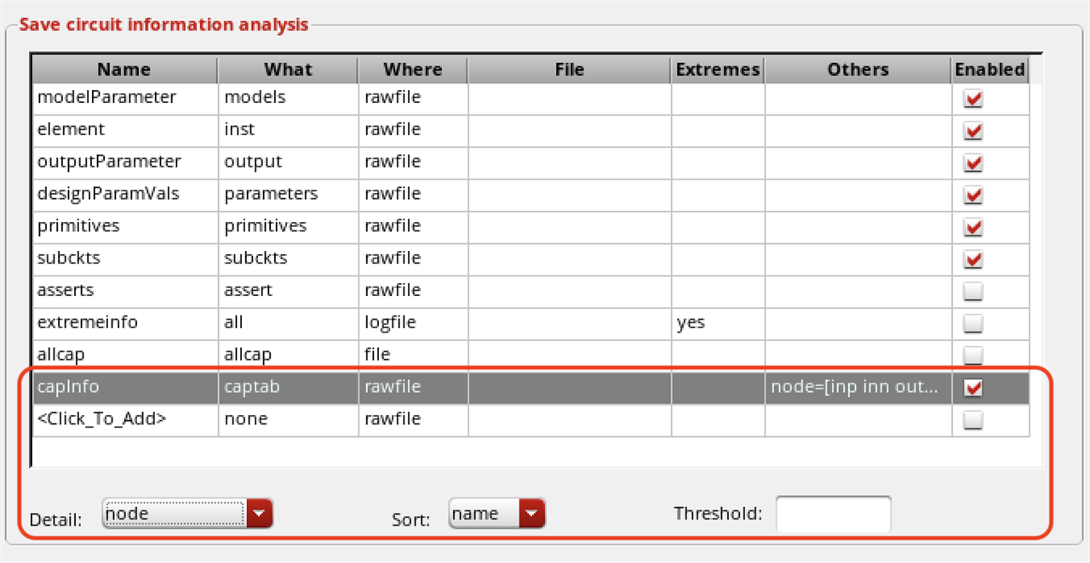
Task: Select the element name cell
Action: coord(125,130)
